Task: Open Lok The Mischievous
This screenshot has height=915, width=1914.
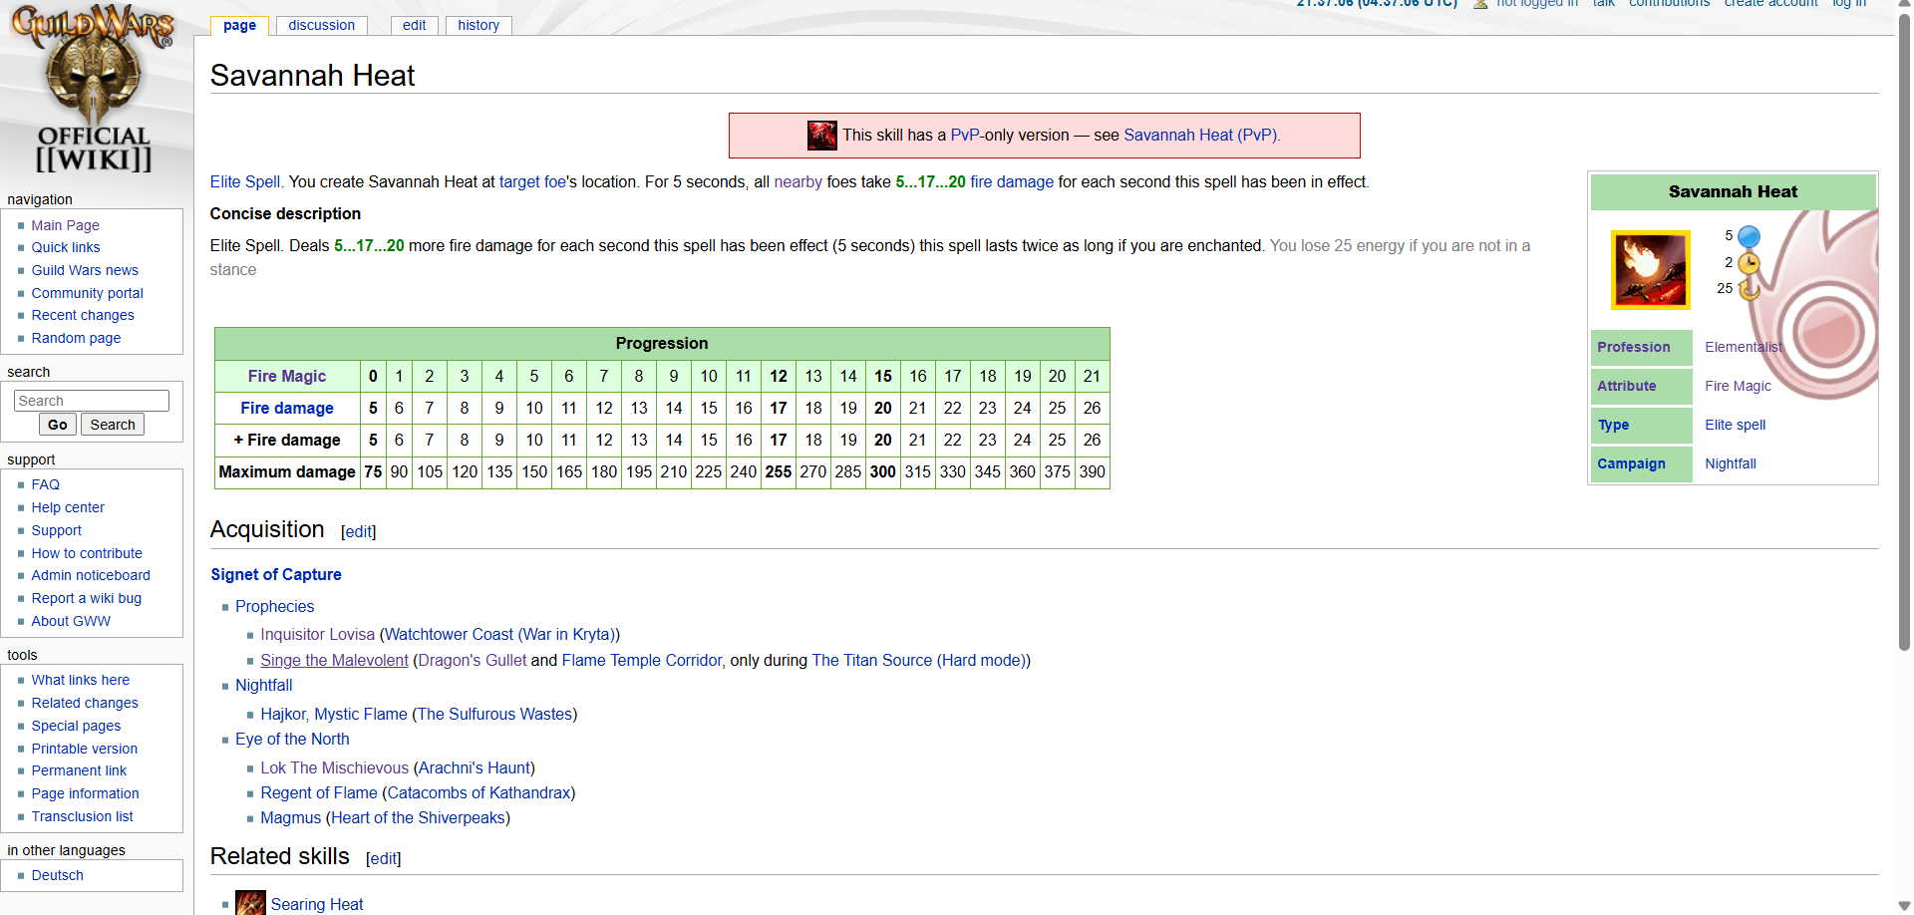Action: [335, 768]
